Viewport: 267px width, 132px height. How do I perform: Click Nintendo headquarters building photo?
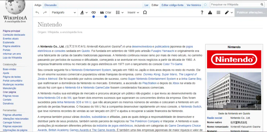tap(234, 91)
